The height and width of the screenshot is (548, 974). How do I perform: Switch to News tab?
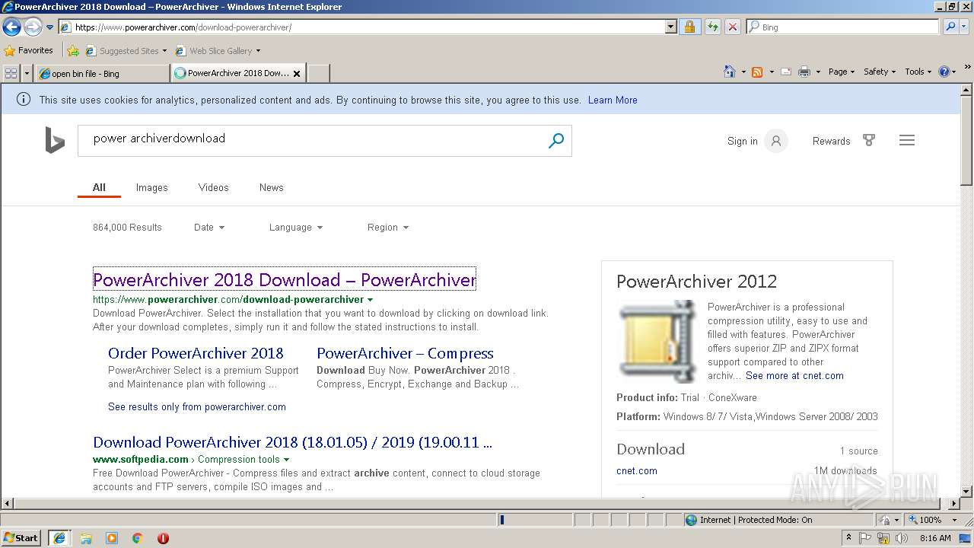pyautogui.click(x=271, y=187)
